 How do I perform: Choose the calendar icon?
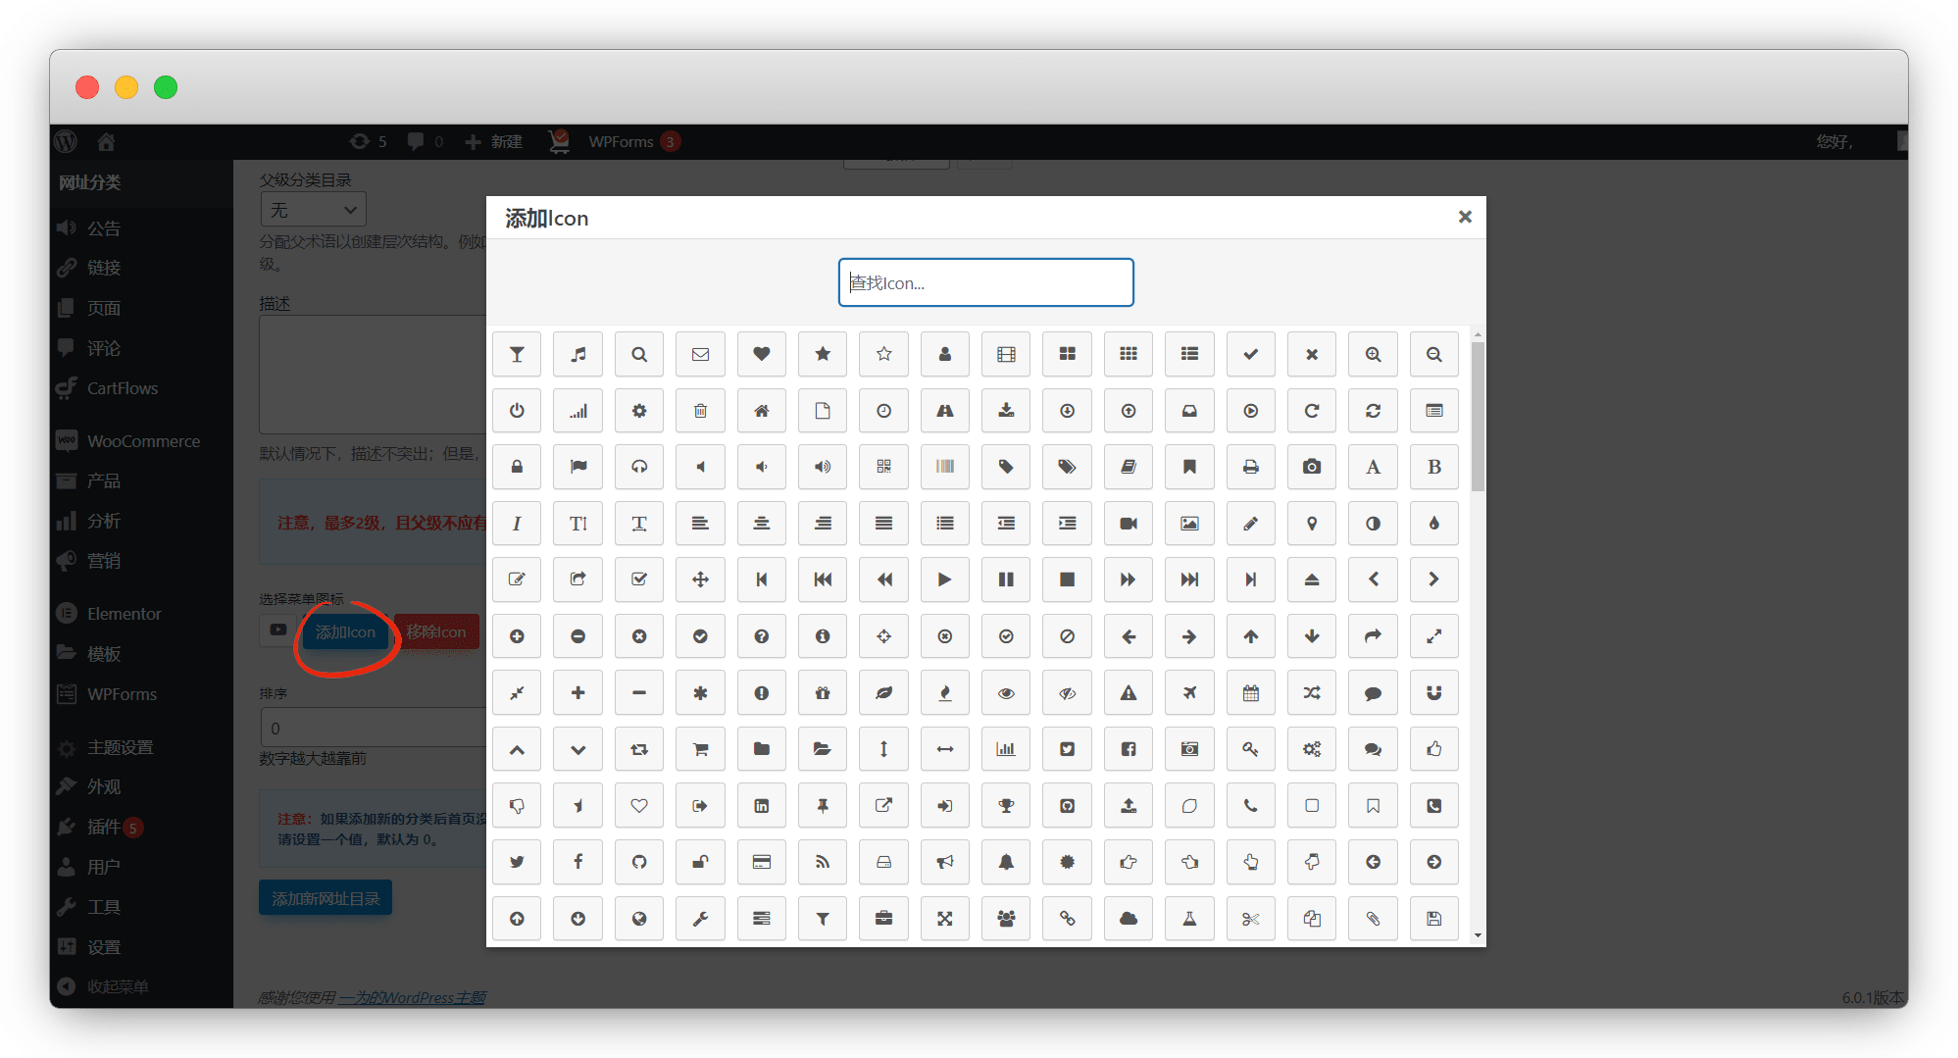[x=1250, y=693]
